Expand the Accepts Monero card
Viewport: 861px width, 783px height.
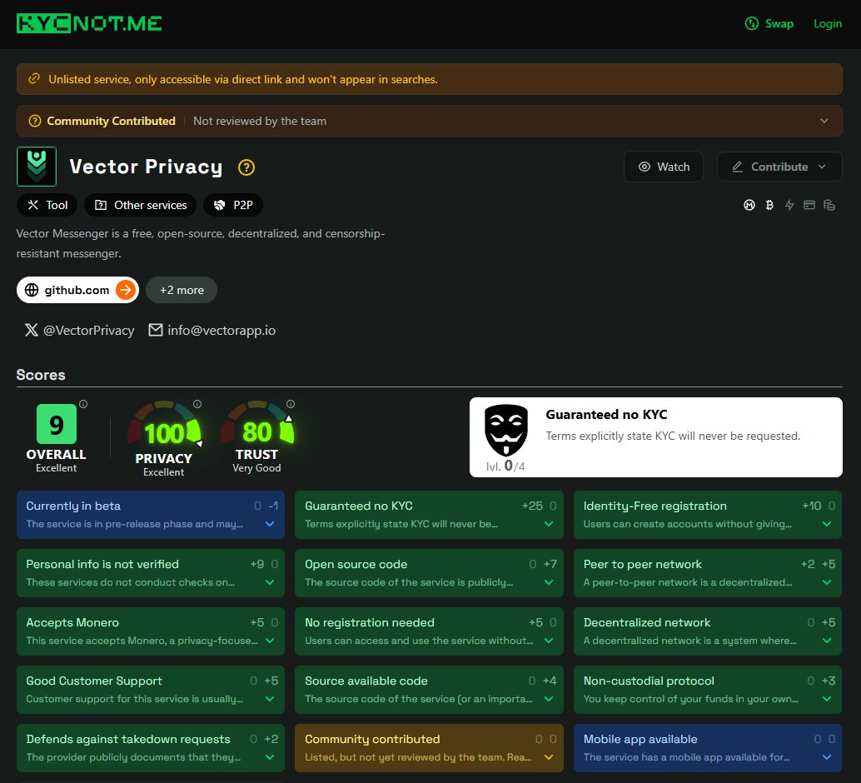[151, 631]
